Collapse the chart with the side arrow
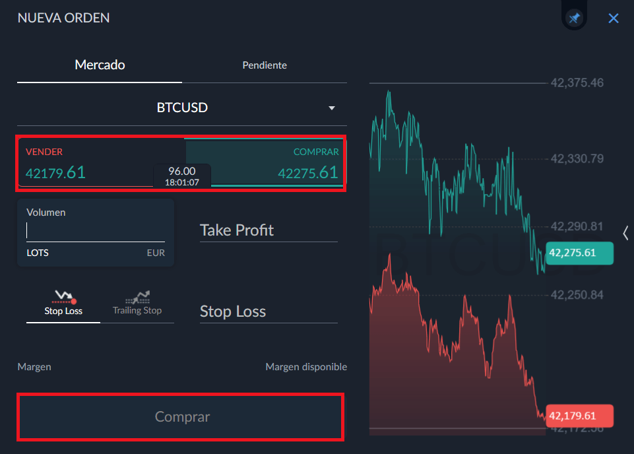Viewport: 634px width, 454px height. [625, 232]
